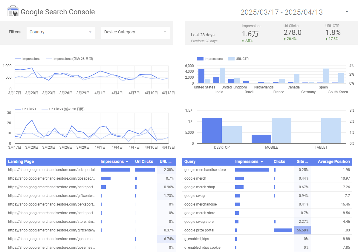The image size is (358, 252).
Task: Click the DESKTOP impressions bar
Action: coord(212,131)
